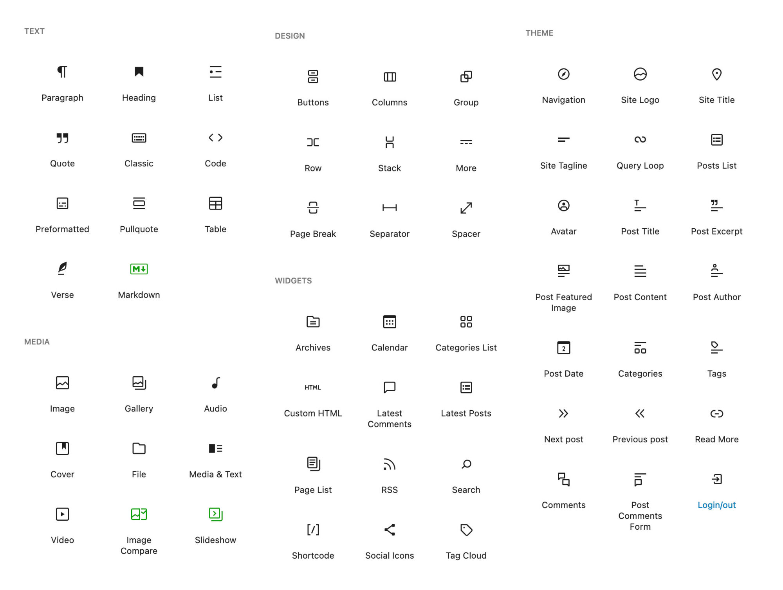Screen dimensions: 783x590
Task: Select the Paragraph block type
Action: [x=62, y=81]
